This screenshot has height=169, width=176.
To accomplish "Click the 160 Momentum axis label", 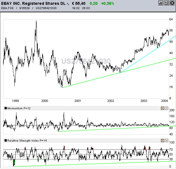I will click(172, 116).
